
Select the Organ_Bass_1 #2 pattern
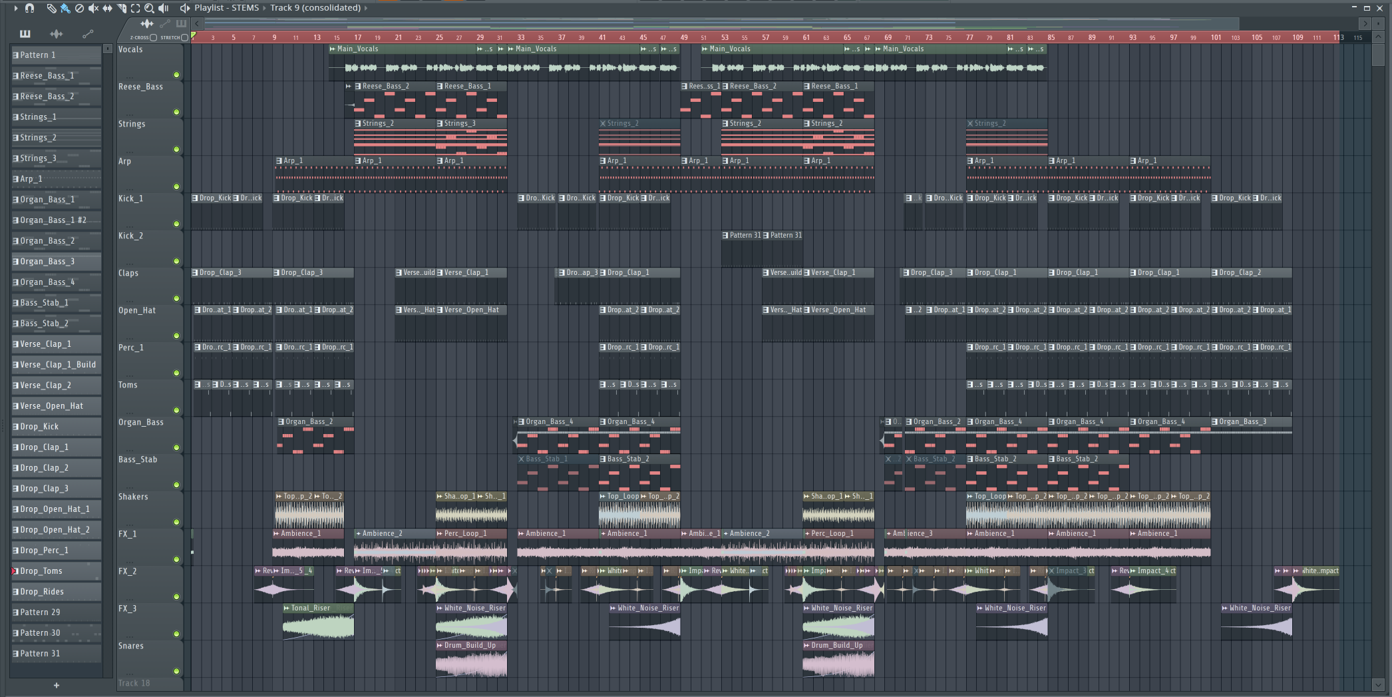pyautogui.click(x=57, y=220)
